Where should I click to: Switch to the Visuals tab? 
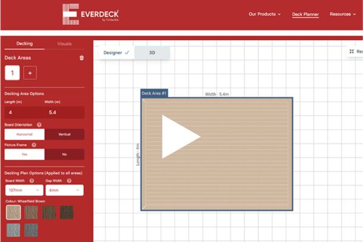pos(64,44)
